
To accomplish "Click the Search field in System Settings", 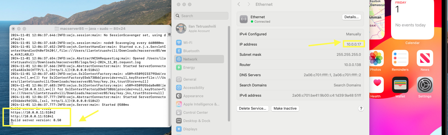I will [x=201, y=16].
